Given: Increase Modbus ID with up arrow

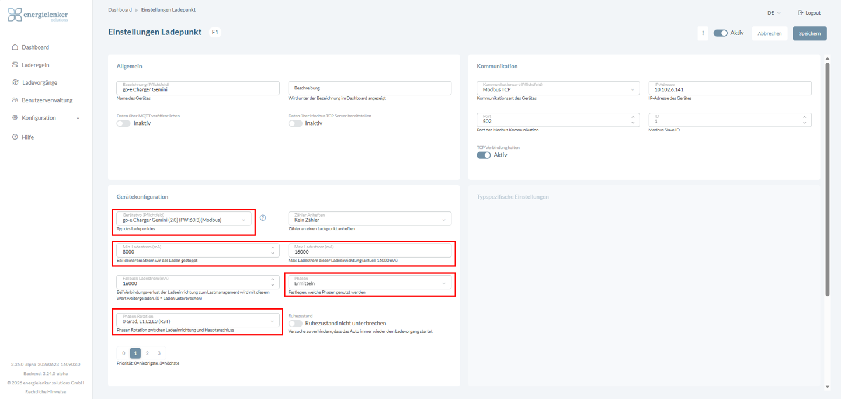Looking at the screenshot, I should 805,117.
